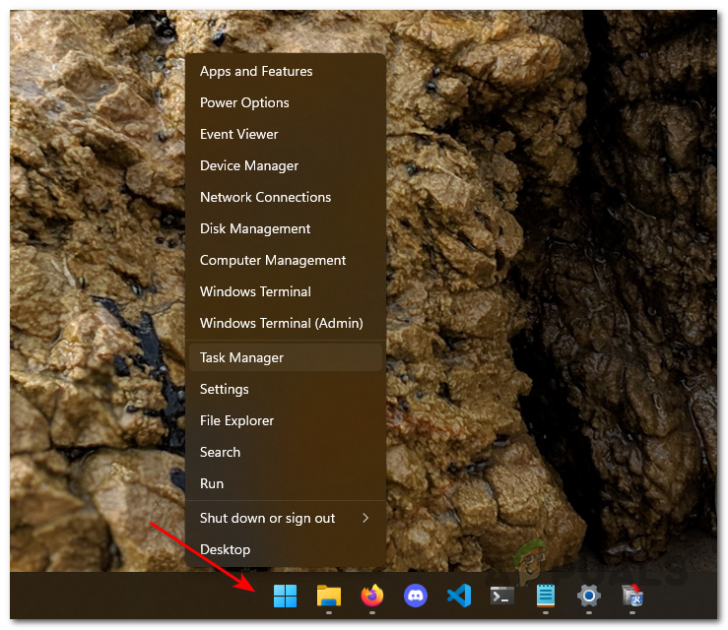Select Disk Management
The width and height of the screenshot is (728, 630).
coord(255,228)
